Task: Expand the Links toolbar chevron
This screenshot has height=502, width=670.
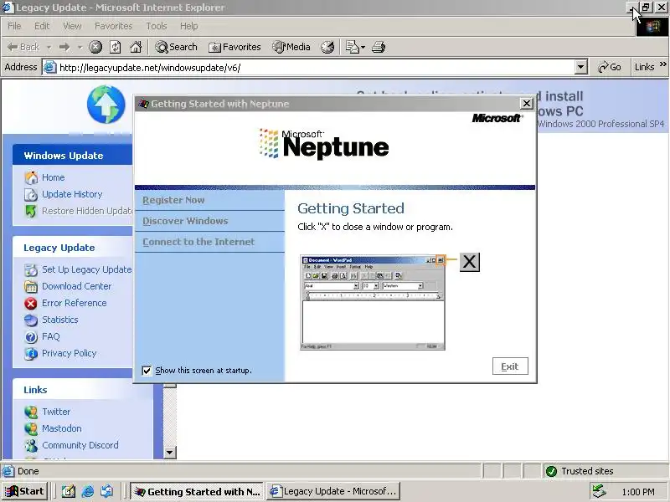Action: click(662, 64)
